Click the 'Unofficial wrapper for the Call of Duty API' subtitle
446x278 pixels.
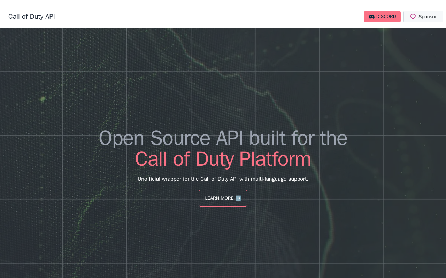click(223, 179)
